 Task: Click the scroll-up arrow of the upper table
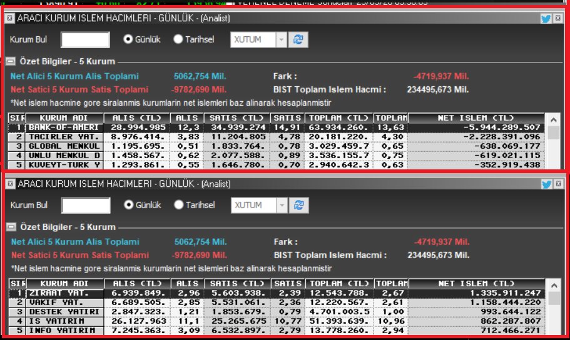(553, 119)
